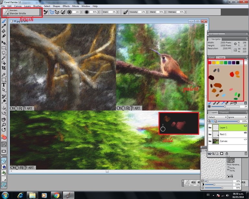Open the Canvas menu
249x199 pixels.
click(18, 6)
